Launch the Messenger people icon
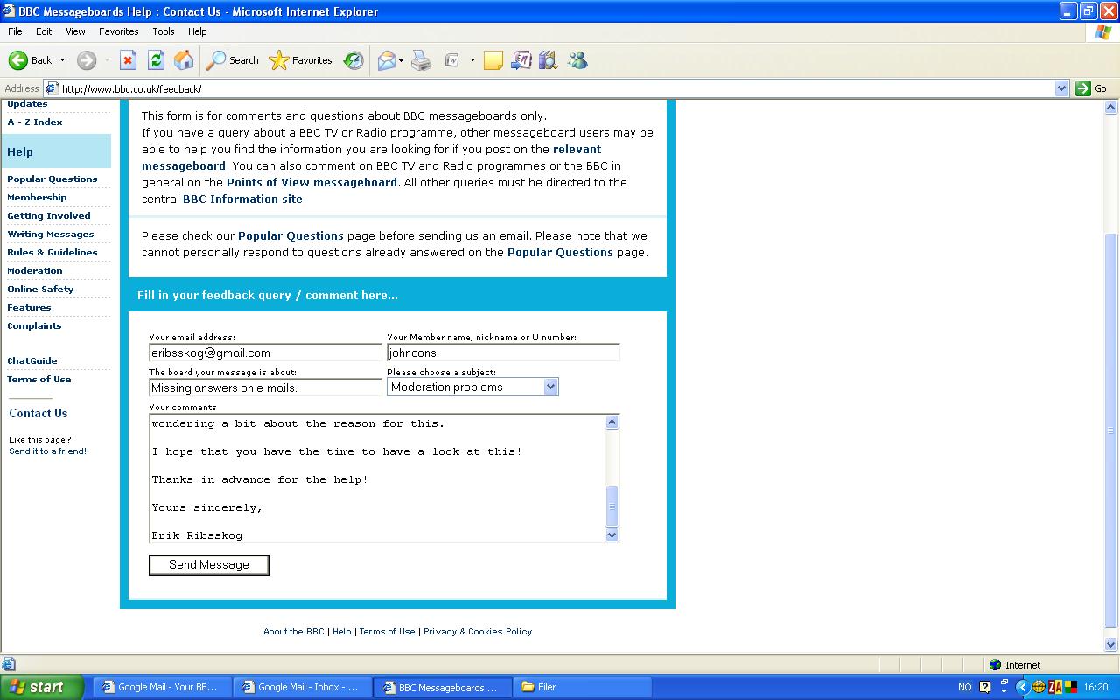 tap(577, 60)
